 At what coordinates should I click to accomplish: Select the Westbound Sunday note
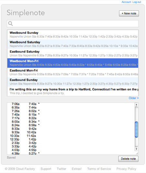pos(73,35)
